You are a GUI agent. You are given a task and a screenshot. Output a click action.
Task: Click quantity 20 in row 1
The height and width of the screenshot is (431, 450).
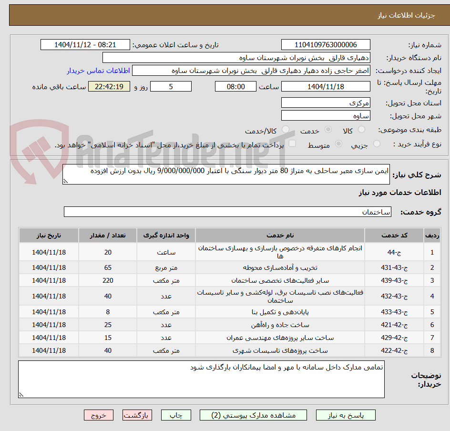click(x=108, y=252)
